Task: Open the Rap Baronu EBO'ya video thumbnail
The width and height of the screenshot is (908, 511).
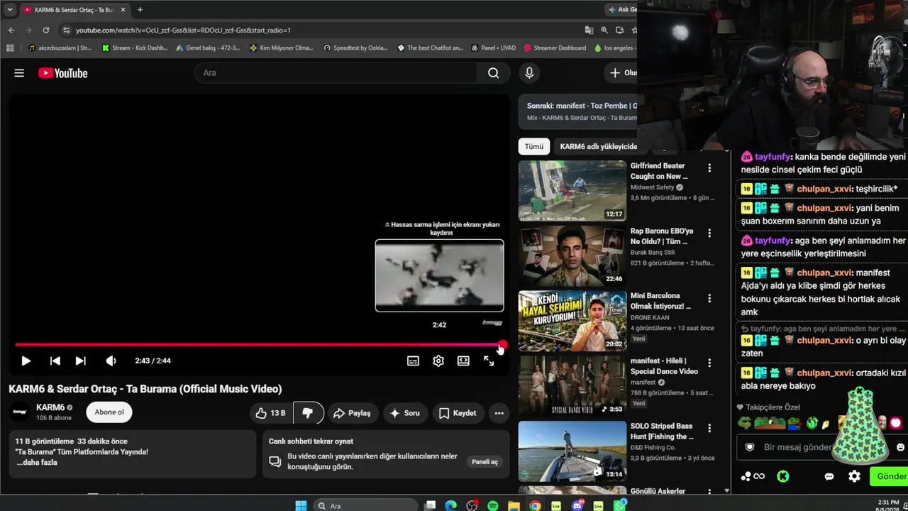Action: 572,255
